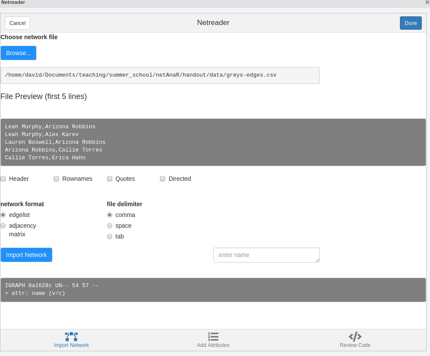Select comma as file delimiter

(x=110, y=215)
